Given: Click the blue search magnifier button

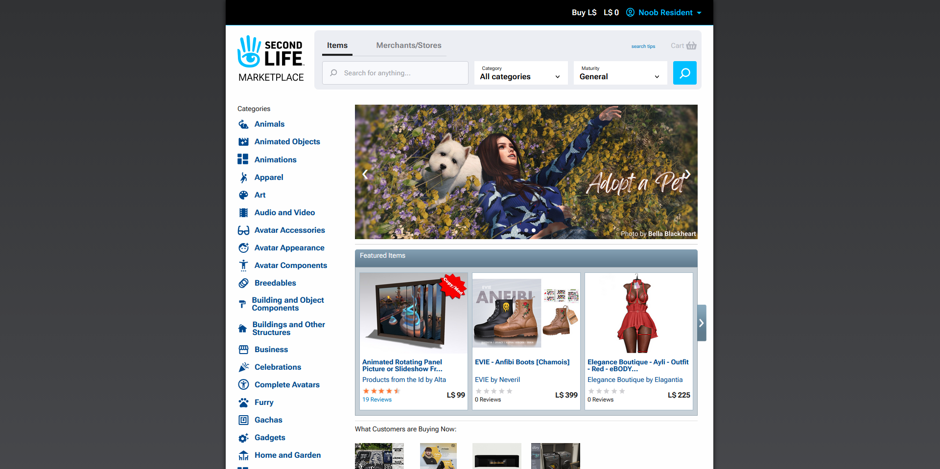Looking at the screenshot, I should 684,73.
